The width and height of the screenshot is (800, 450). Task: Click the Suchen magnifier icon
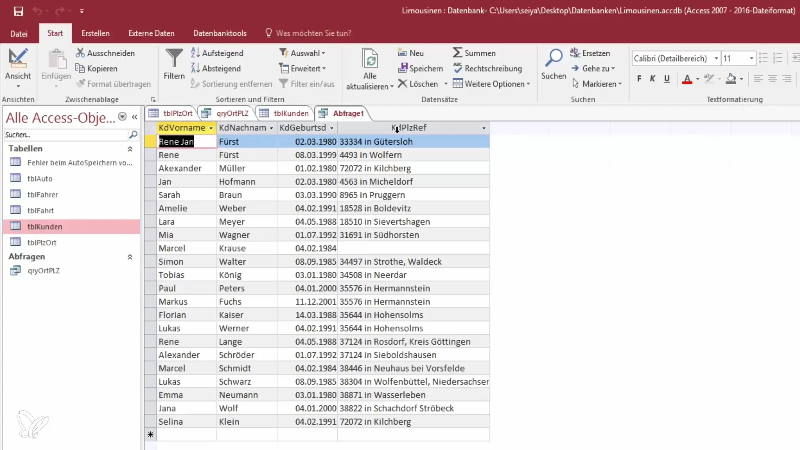coord(554,58)
